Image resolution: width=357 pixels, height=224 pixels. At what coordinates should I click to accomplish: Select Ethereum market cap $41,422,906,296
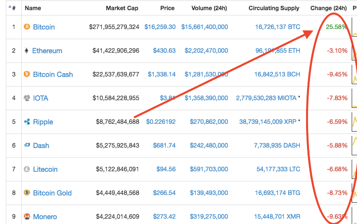116,50
